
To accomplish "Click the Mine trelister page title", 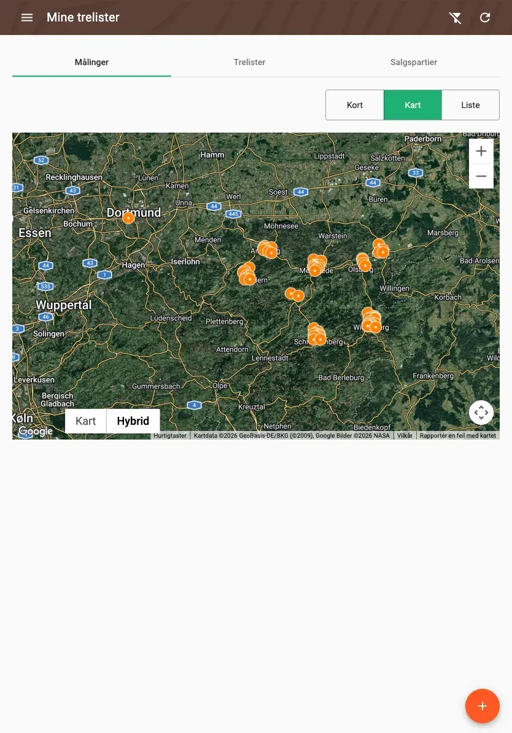I will 83,17.
